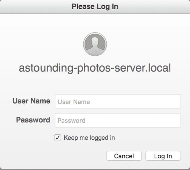
Task: Focus the Password input field
Action: 118,120
